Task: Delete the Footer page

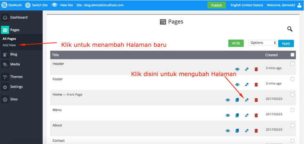Action: 256,84
